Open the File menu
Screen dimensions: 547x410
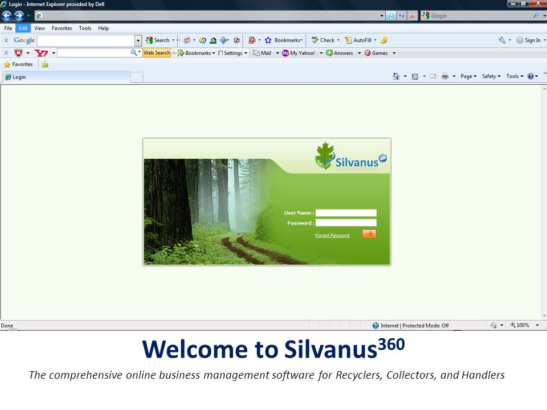coord(8,28)
